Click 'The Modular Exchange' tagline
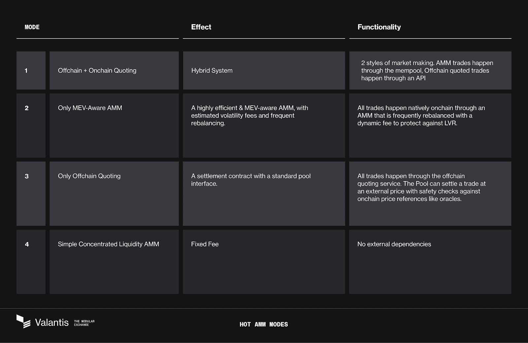 tap(84, 323)
